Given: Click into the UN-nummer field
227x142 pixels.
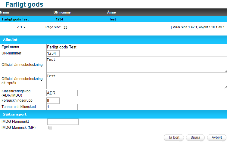Looking at the screenshot, I should click(53, 54).
